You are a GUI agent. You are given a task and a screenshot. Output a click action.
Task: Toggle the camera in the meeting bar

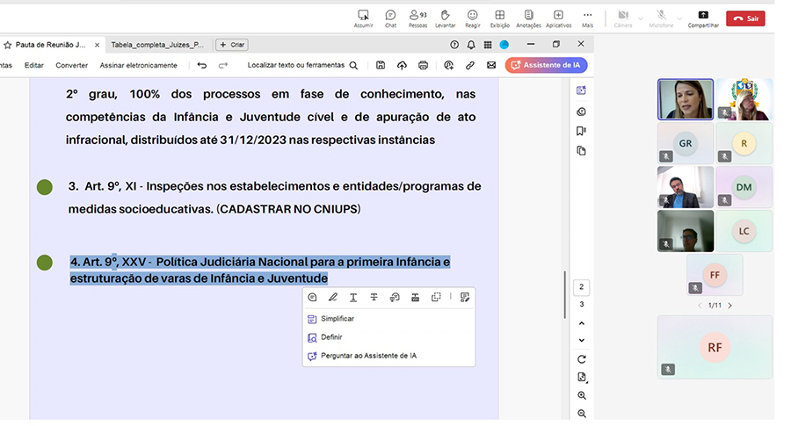point(623,16)
